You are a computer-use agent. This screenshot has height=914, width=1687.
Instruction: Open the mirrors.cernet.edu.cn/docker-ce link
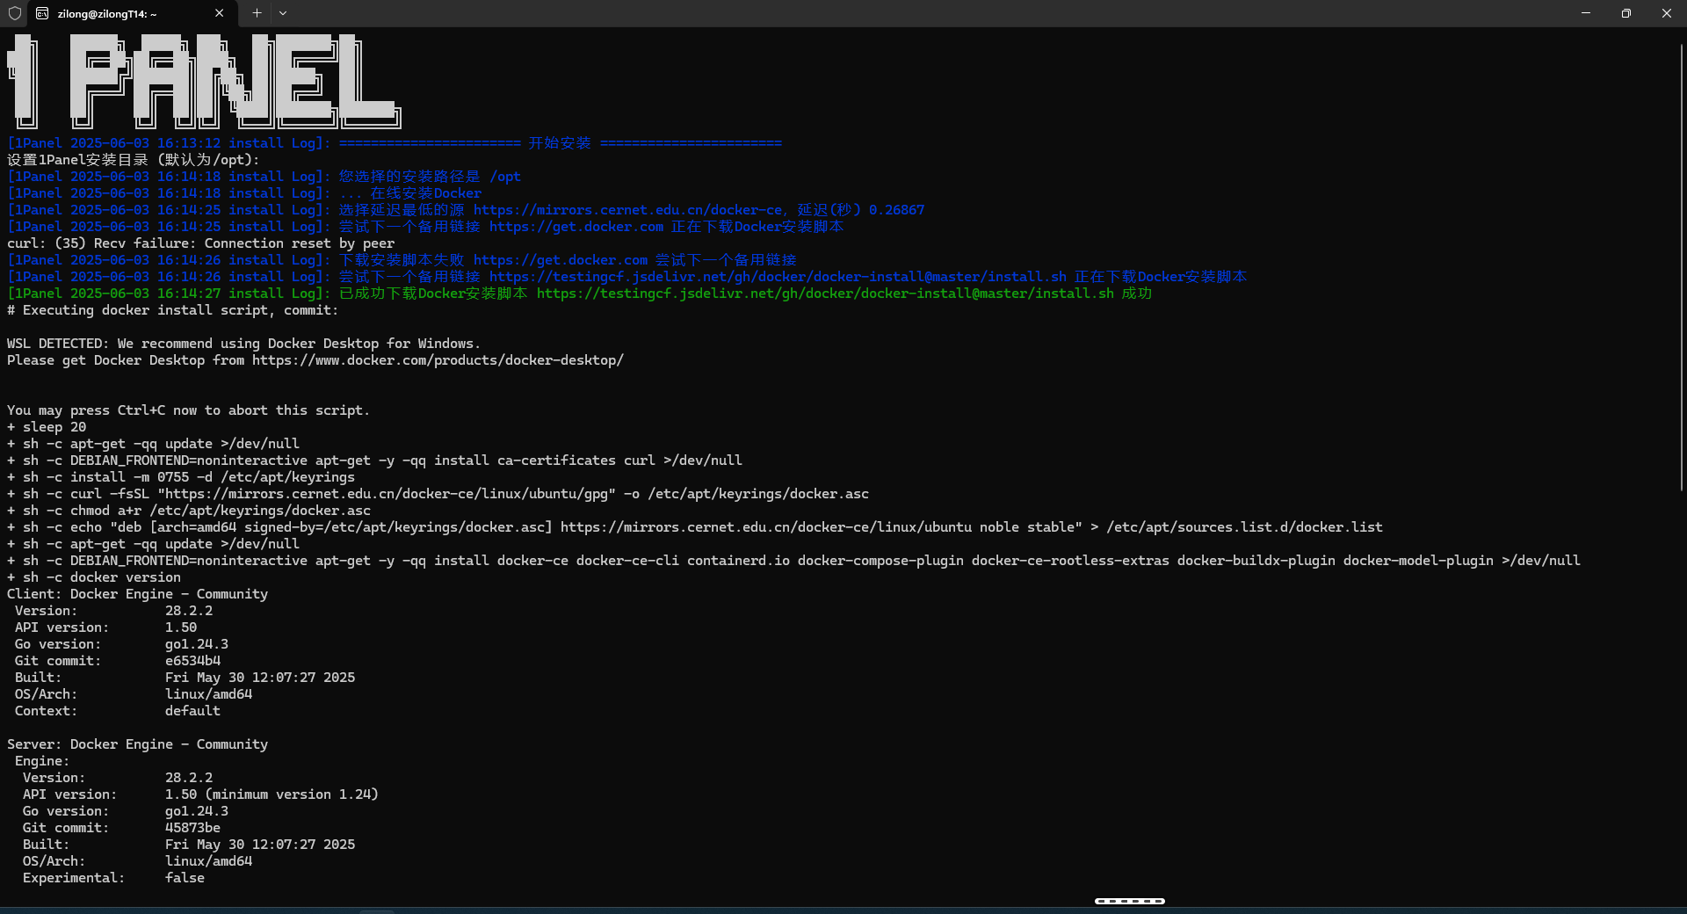pyautogui.click(x=627, y=210)
